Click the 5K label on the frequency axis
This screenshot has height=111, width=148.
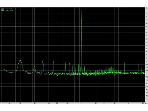click(115, 103)
